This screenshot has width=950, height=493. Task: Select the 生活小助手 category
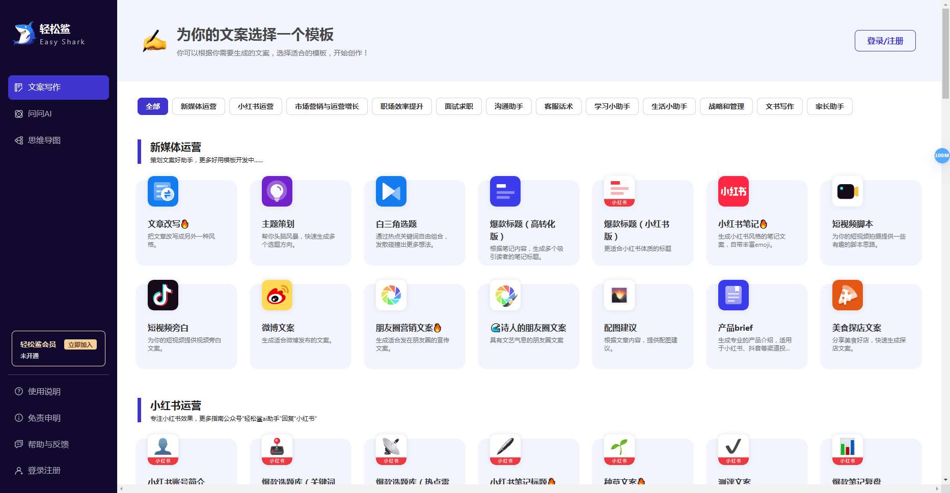click(669, 106)
